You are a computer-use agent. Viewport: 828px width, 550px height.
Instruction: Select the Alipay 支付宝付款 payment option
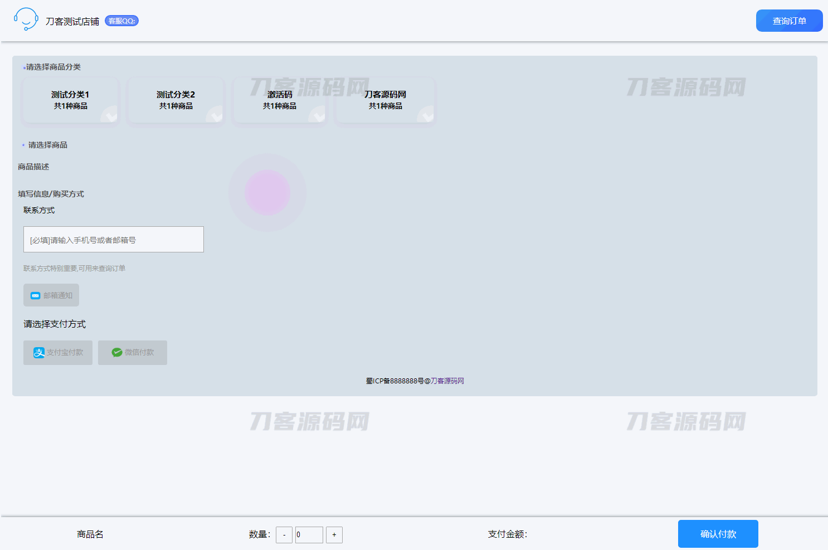click(x=58, y=353)
